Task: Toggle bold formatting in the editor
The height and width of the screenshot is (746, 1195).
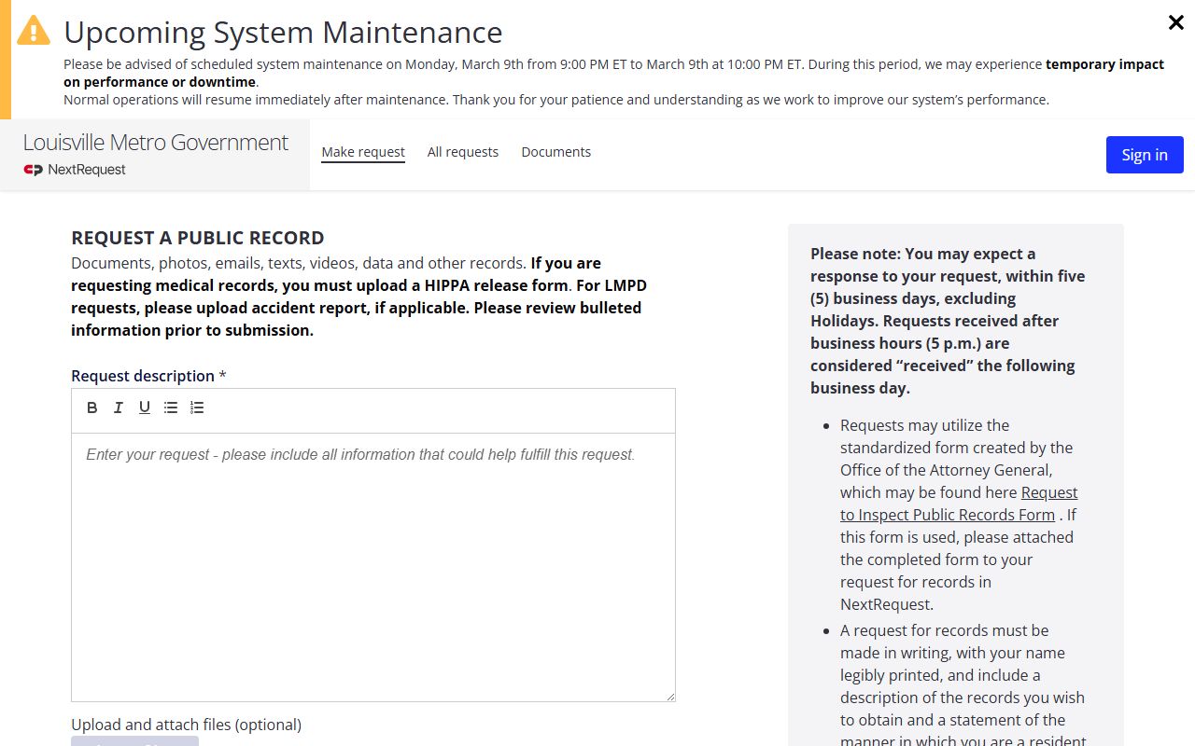Action: 92,408
